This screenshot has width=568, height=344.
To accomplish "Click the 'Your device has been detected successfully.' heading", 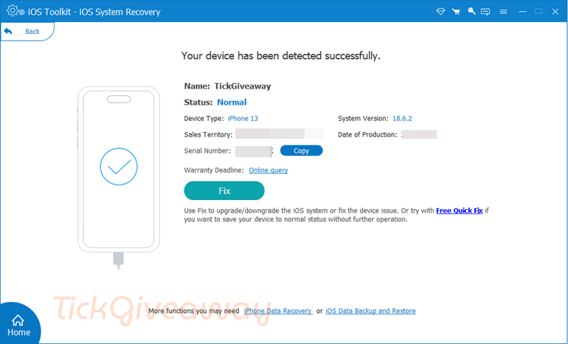I will point(281,55).
